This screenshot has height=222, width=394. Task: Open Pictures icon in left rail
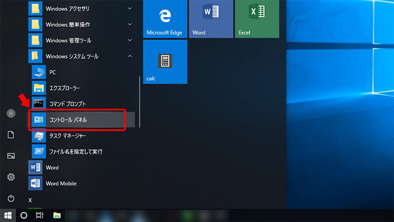coord(11,156)
